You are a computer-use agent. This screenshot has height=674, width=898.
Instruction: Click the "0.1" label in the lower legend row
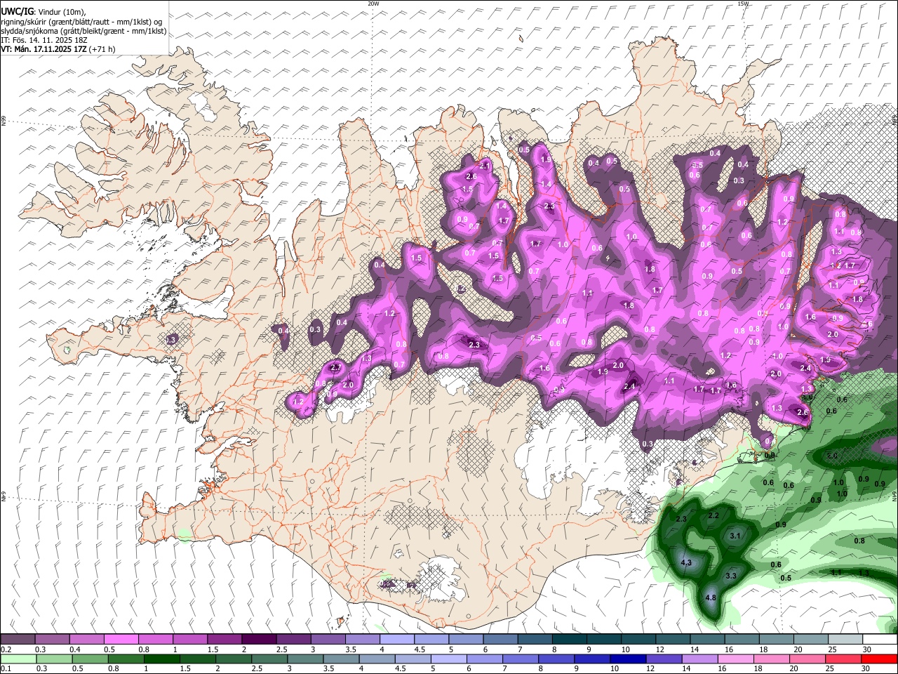[x=6, y=669]
